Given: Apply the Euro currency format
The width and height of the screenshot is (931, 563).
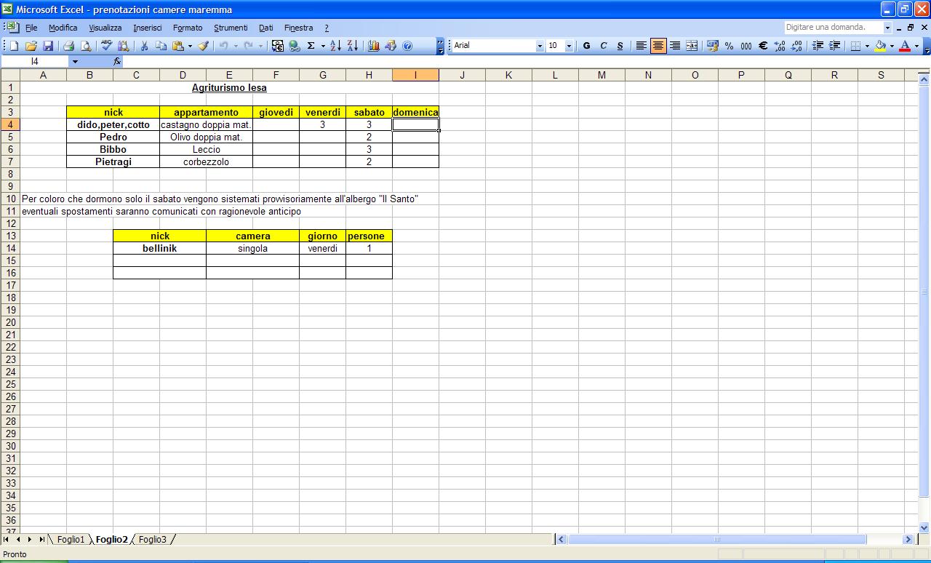Looking at the screenshot, I should [x=763, y=46].
